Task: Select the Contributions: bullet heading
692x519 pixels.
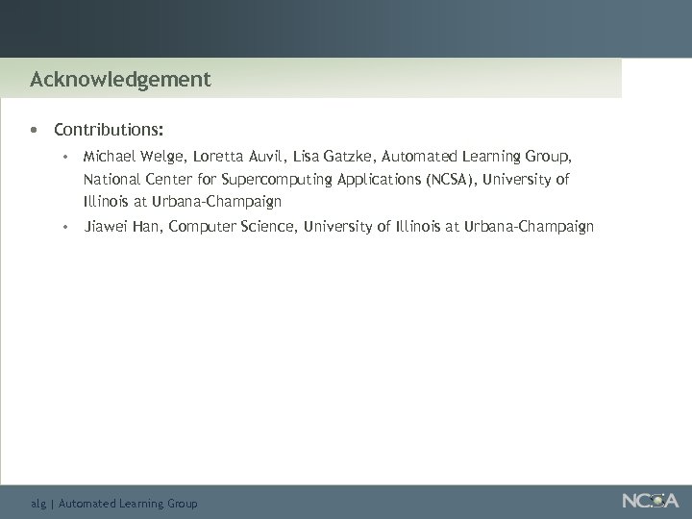Action: (109, 130)
